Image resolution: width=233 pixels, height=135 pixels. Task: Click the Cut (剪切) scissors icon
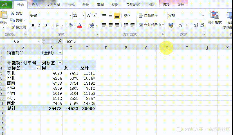tap(13, 13)
